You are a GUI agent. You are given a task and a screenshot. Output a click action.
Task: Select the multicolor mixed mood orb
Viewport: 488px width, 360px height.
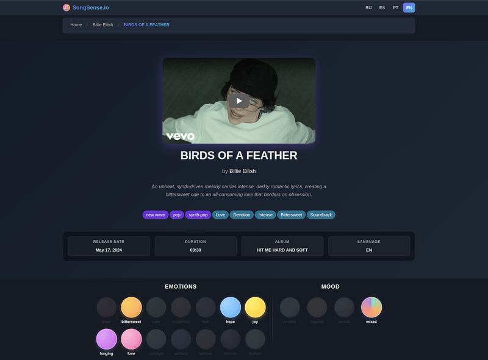pos(371,307)
